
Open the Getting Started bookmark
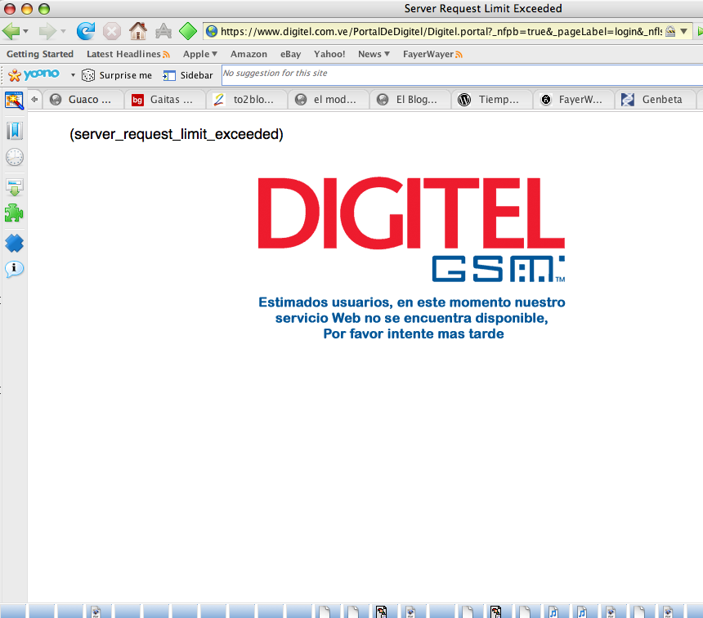[x=40, y=54]
